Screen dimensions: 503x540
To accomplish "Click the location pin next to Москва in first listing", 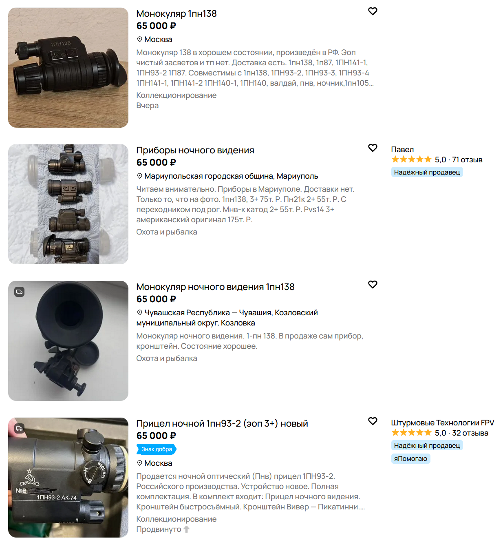I will [x=139, y=40].
